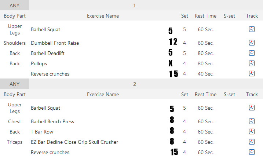Click the Barbell Bench Press exercise name
Screen dimensions: 263x157
coord(52,121)
